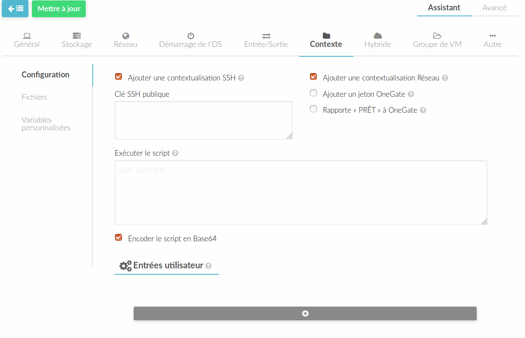Click the Clé SSH publique text area
The width and height of the screenshot is (525, 338).
click(203, 120)
